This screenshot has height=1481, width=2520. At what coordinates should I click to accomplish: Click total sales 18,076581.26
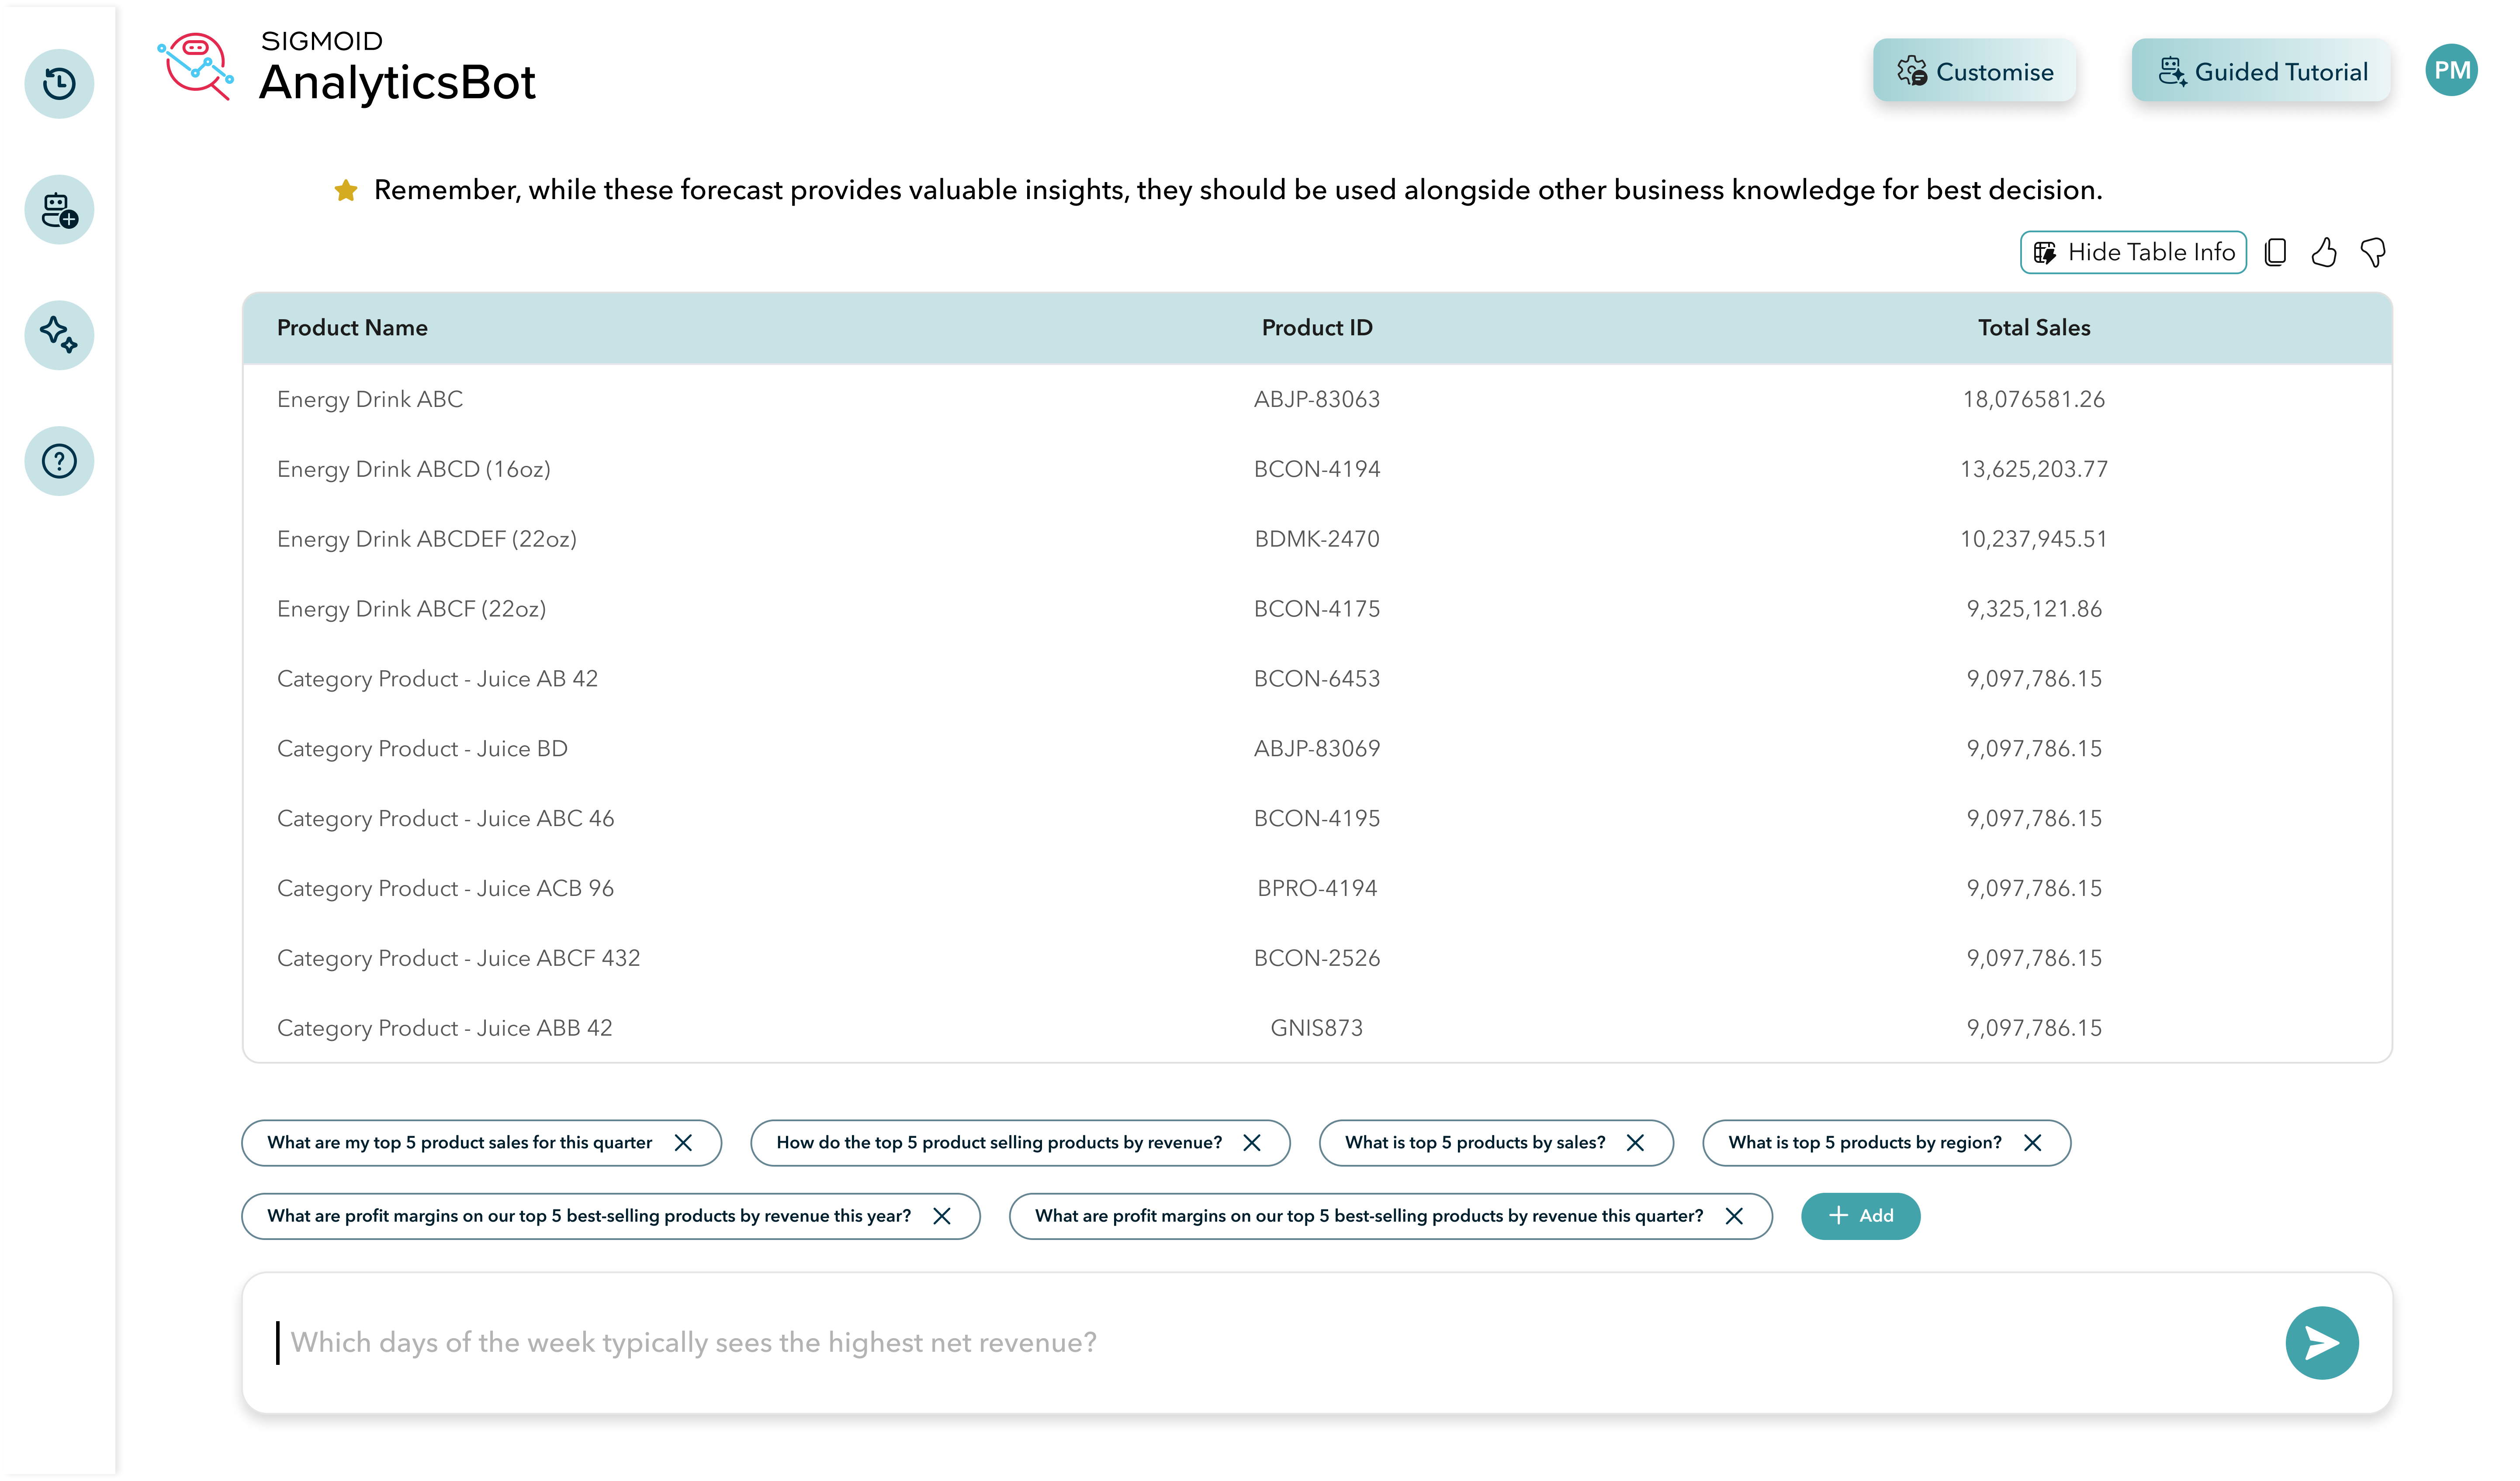click(x=2034, y=400)
